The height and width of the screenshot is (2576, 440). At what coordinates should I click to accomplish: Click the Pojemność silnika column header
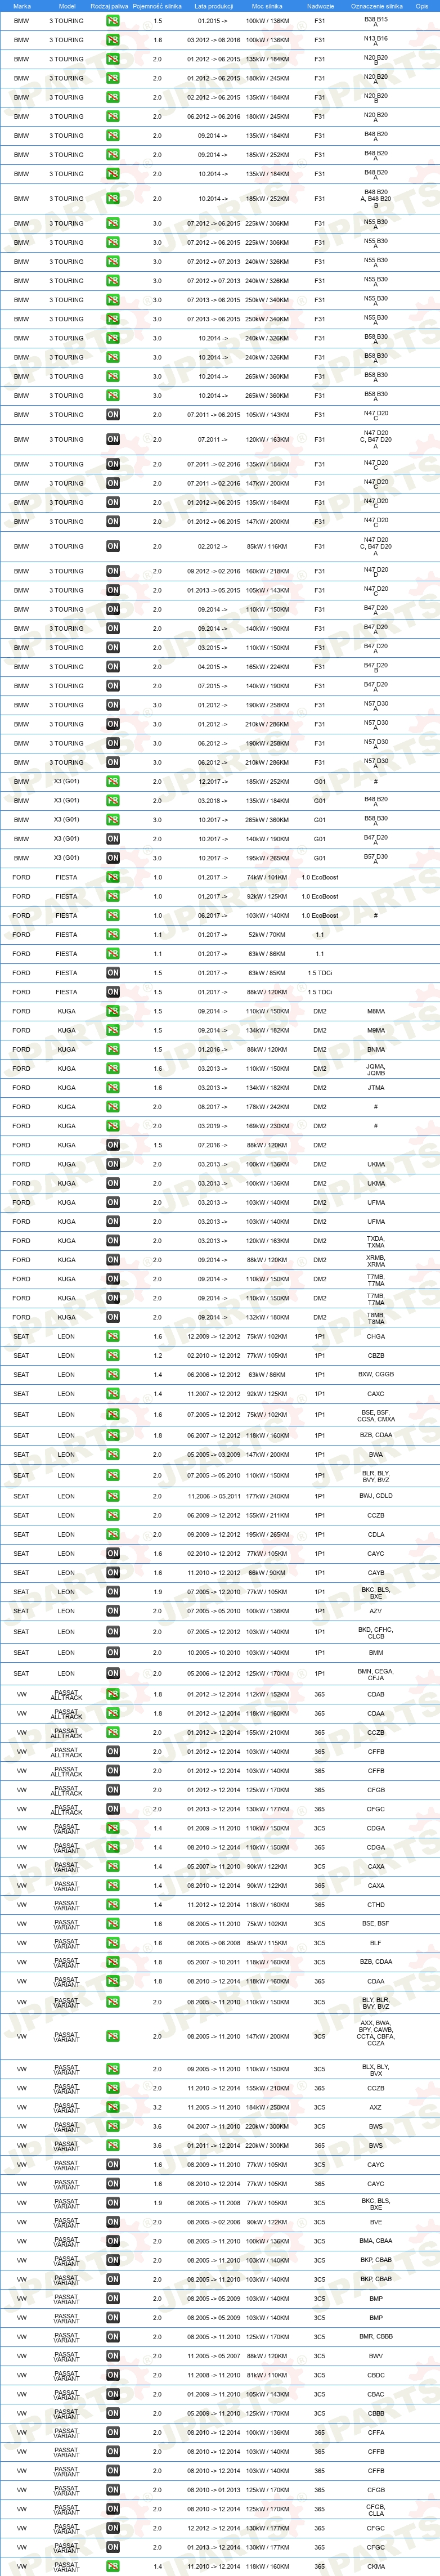pos(157,6)
